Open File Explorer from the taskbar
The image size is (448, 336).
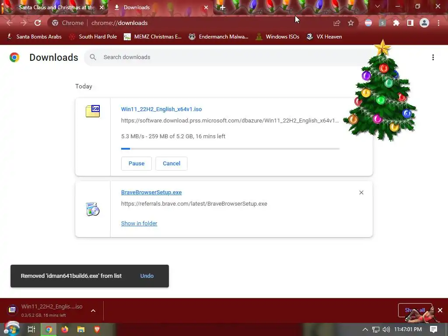click(x=81, y=329)
